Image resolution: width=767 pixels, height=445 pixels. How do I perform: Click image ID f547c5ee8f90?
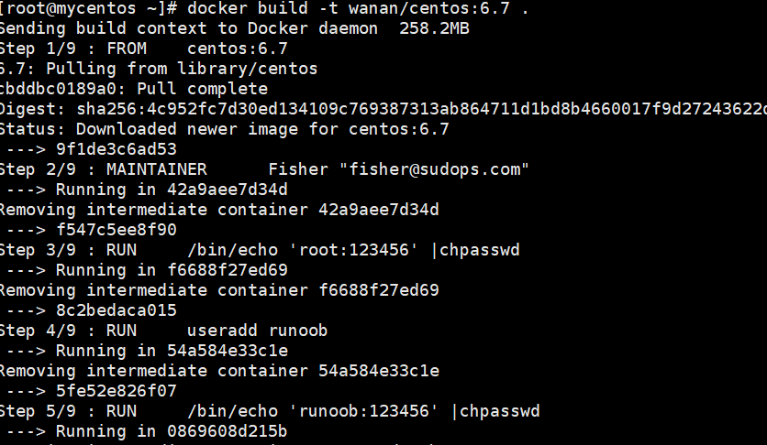[117, 229]
